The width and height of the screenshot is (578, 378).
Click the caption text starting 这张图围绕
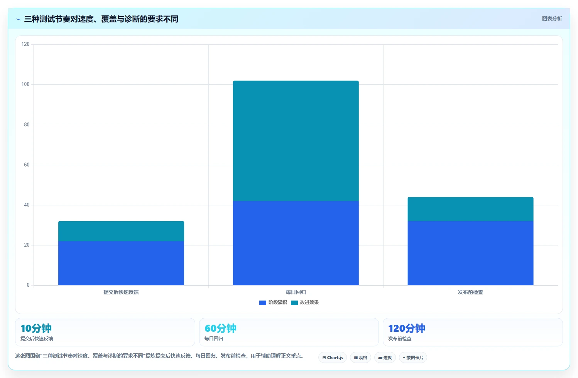tap(160, 356)
